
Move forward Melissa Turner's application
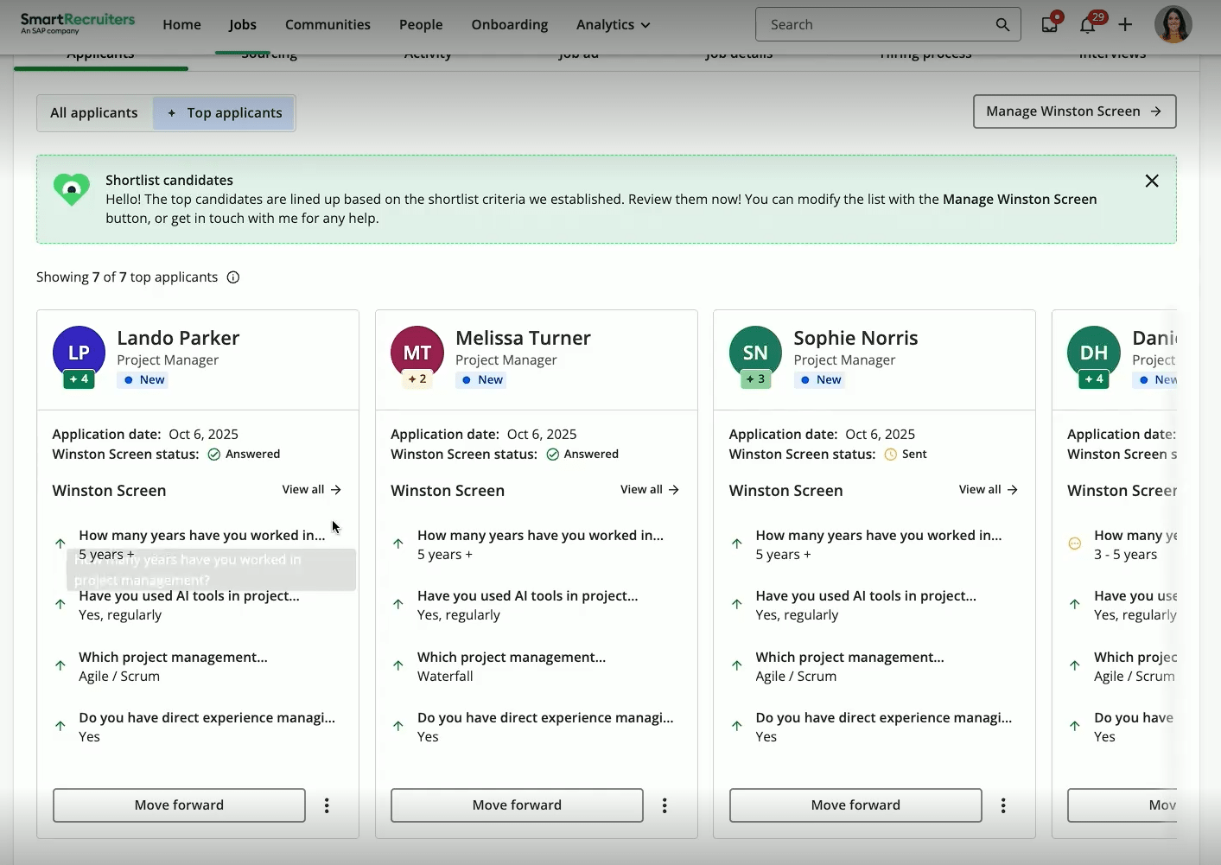click(x=517, y=805)
